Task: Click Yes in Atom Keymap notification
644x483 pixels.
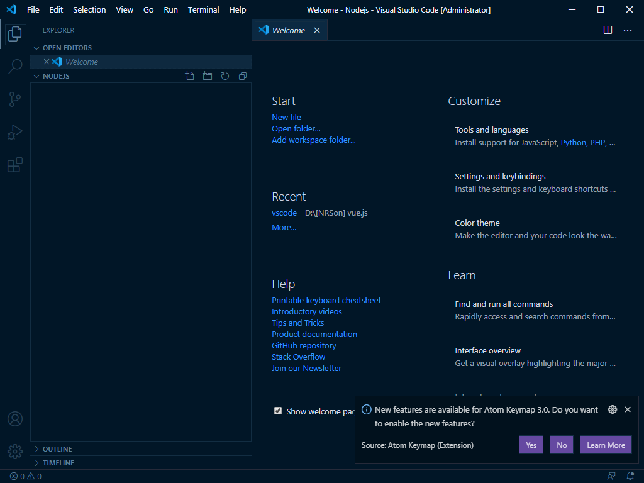Action: [x=531, y=445]
